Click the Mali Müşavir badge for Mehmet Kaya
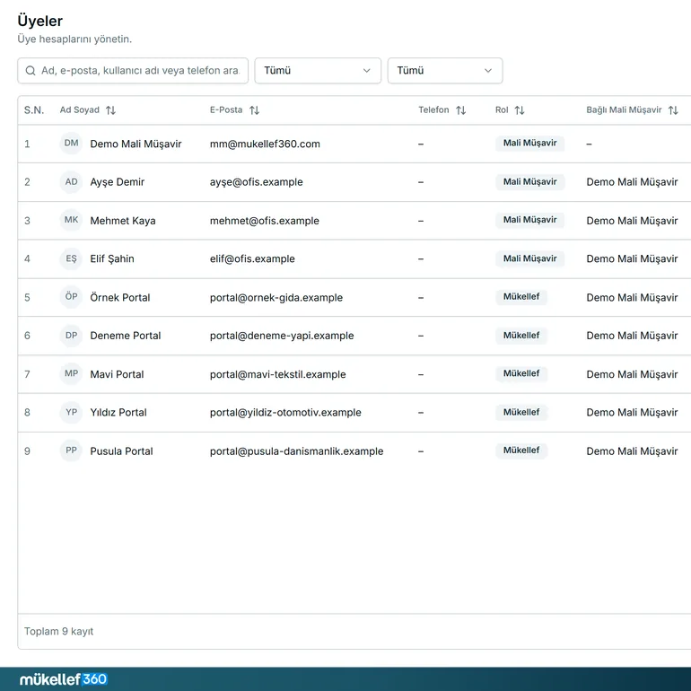Viewport: 691px width, 691px height. click(x=529, y=220)
